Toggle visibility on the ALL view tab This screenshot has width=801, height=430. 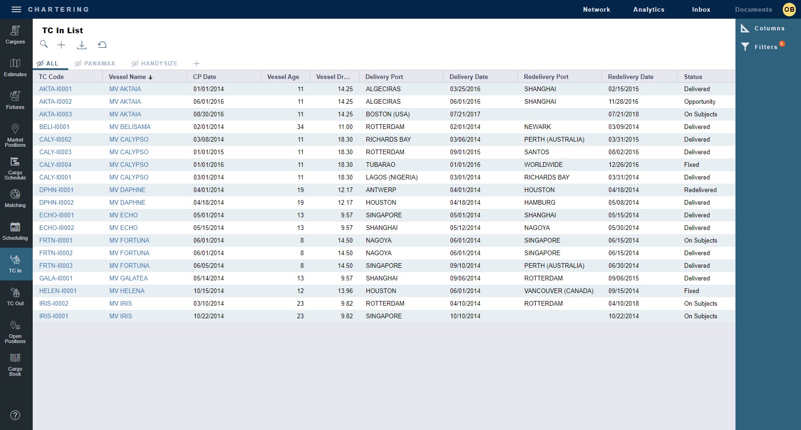click(x=42, y=63)
